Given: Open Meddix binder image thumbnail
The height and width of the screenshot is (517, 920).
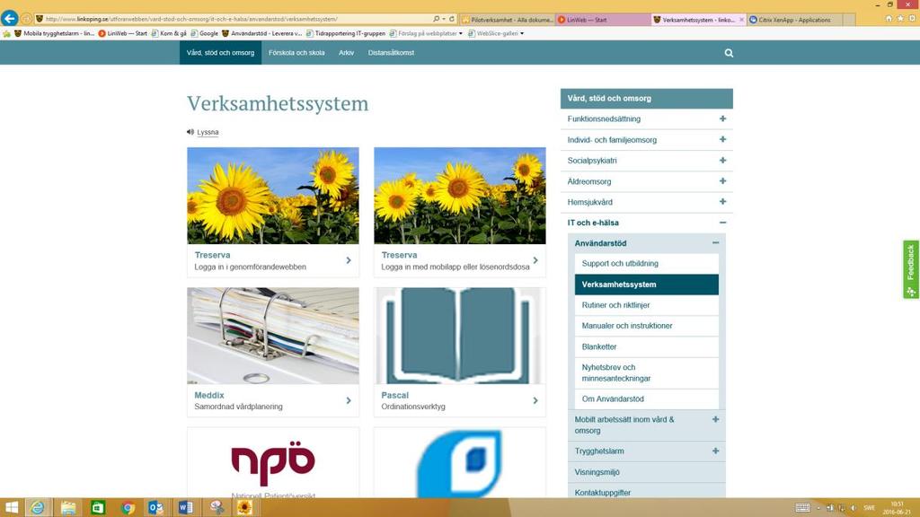Looking at the screenshot, I should [x=273, y=336].
